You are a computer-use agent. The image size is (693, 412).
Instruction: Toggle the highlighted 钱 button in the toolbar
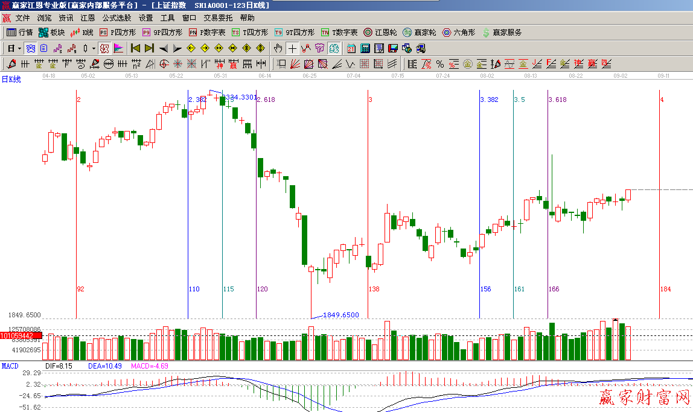tap(333, 48)
